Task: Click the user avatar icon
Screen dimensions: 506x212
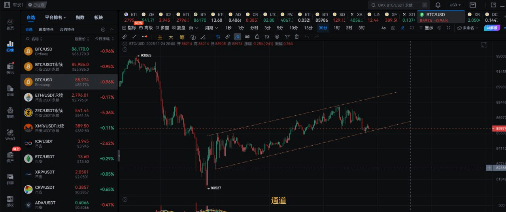Action: pyautogui.click(x=7, y=5)
